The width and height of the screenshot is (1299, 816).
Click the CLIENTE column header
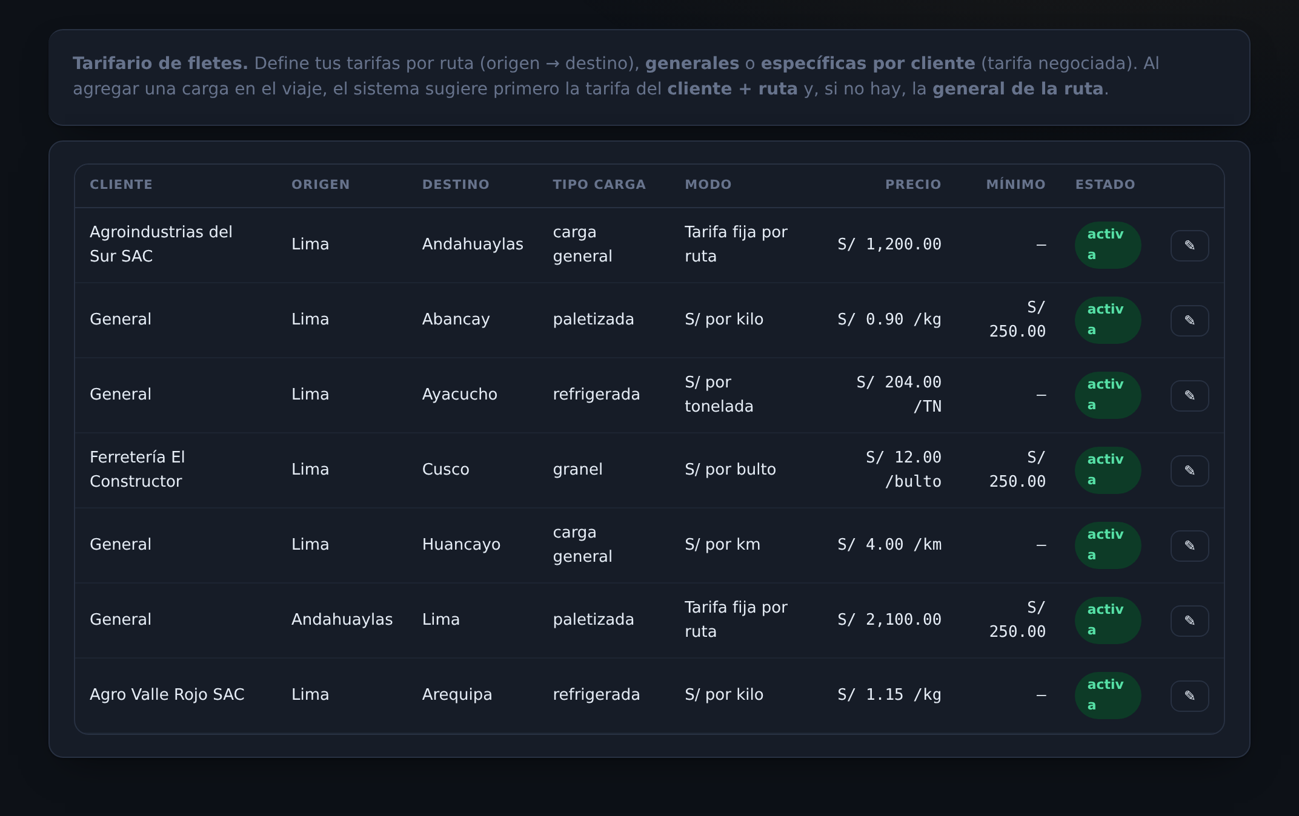tap(121, 185)
